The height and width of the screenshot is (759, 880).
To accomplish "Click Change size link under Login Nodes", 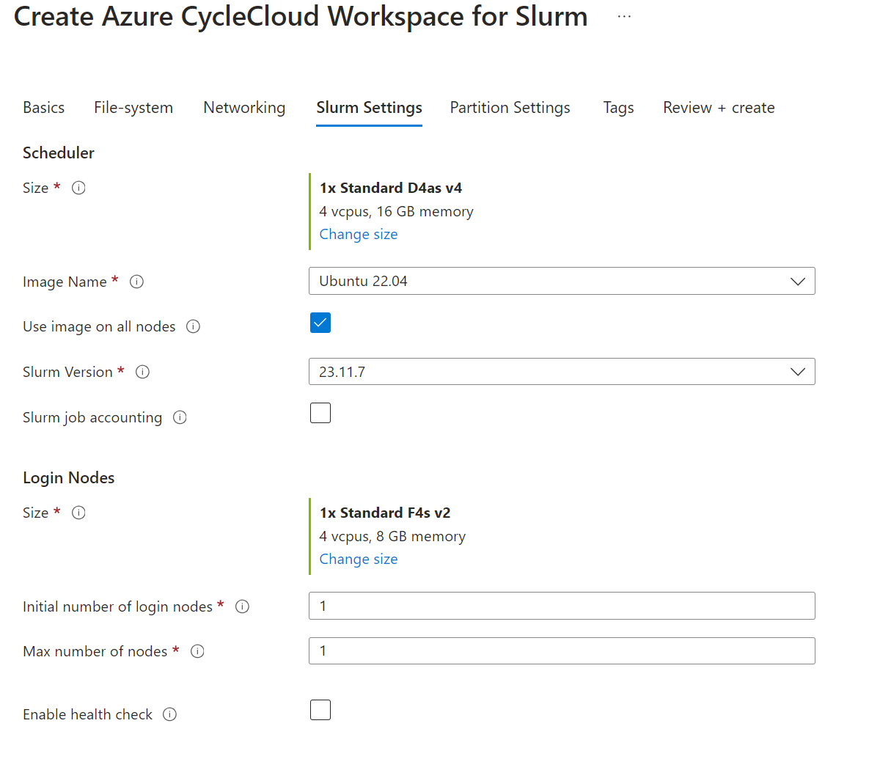I will (359, 559).
